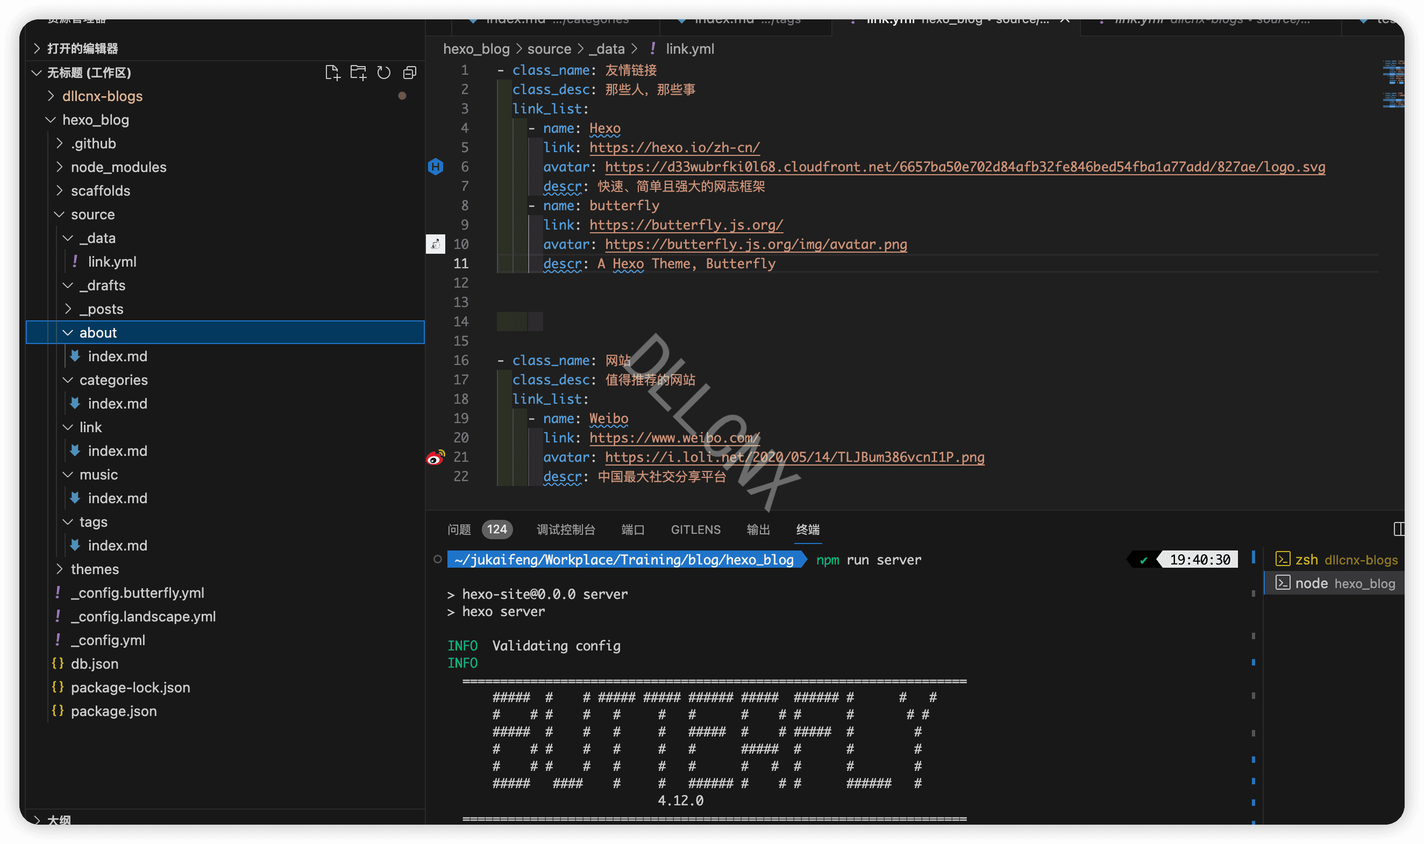Click the Hexo logo gutter icon on line 6
The height and width of the screenshot is (844, 1424).
[x=435, y=167]
